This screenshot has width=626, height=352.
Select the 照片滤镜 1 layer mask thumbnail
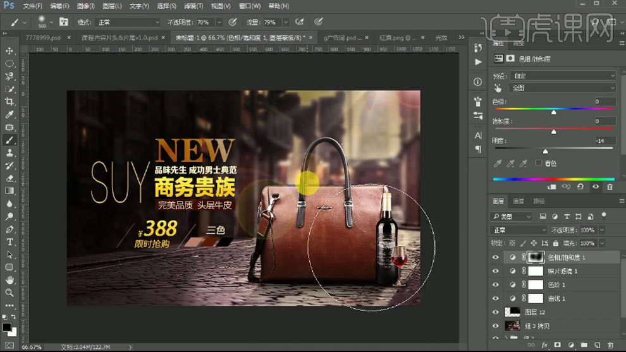536,271
